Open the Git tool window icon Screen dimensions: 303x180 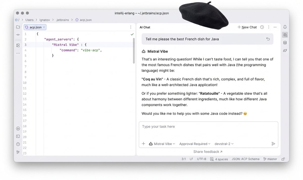click(18, 152)
